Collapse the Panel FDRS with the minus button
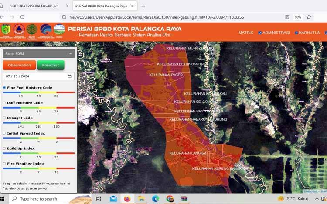This screenshot has height=204, width=327. [x=70, y=53]
